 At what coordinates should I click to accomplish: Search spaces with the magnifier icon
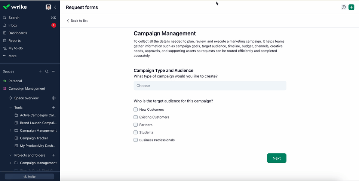(47, 71)
